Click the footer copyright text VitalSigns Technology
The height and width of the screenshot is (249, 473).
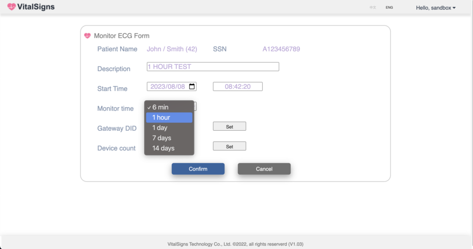pyautogui.click(x=235, y=244)
